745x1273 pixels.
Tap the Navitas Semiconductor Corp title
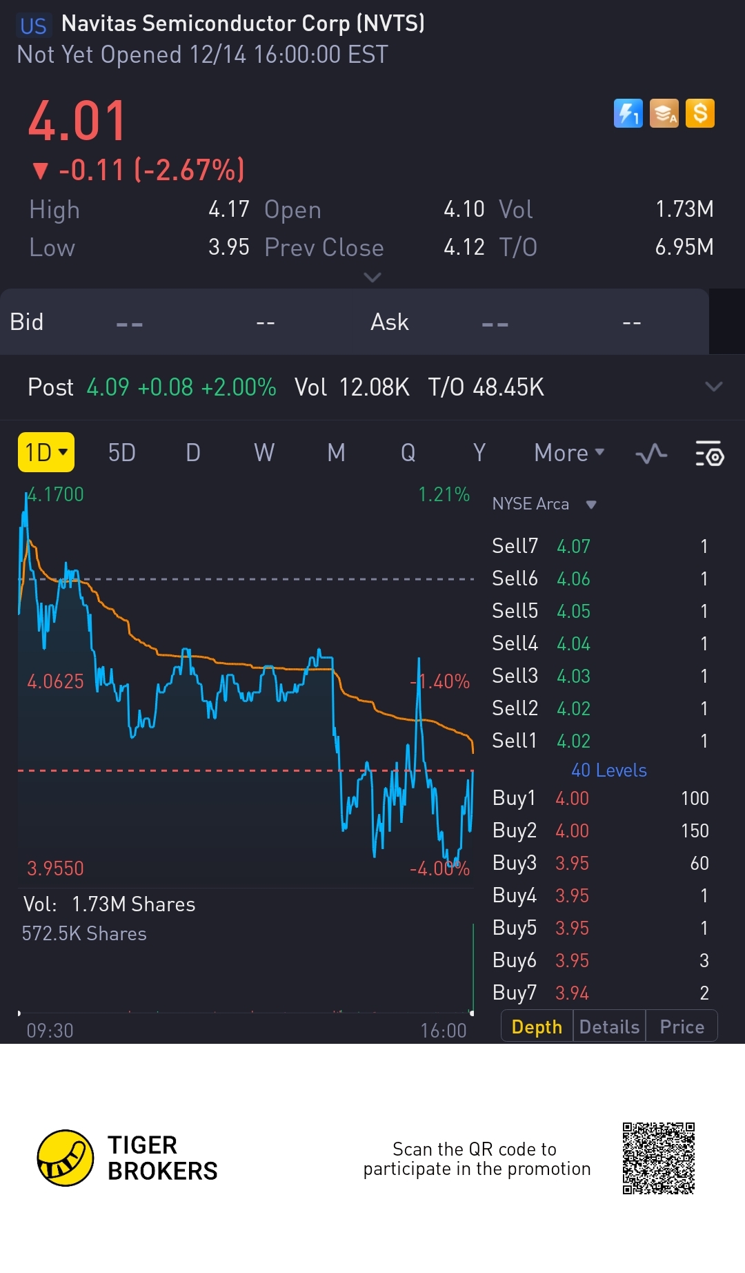pos(243,23)
